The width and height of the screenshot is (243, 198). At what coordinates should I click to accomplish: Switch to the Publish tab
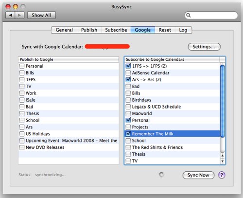tap(89, 30)
